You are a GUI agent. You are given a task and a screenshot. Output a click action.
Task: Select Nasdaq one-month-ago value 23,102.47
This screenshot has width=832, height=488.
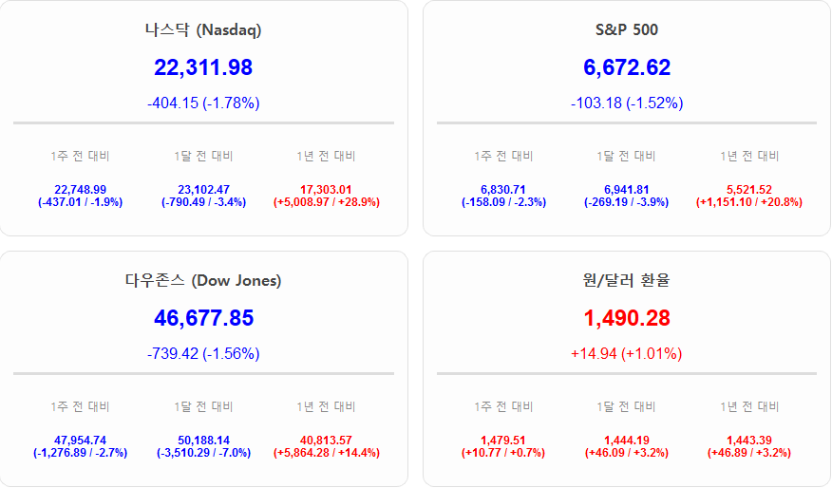click(x=203, y=190)
